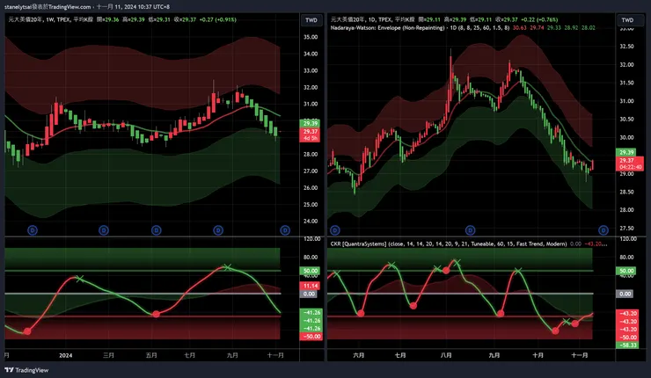Click the 24.00 tick on weekly price axis
The width and height of the screenshot is (651, 378).
pos(311,222)
